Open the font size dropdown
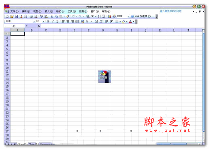 point(43,21)
